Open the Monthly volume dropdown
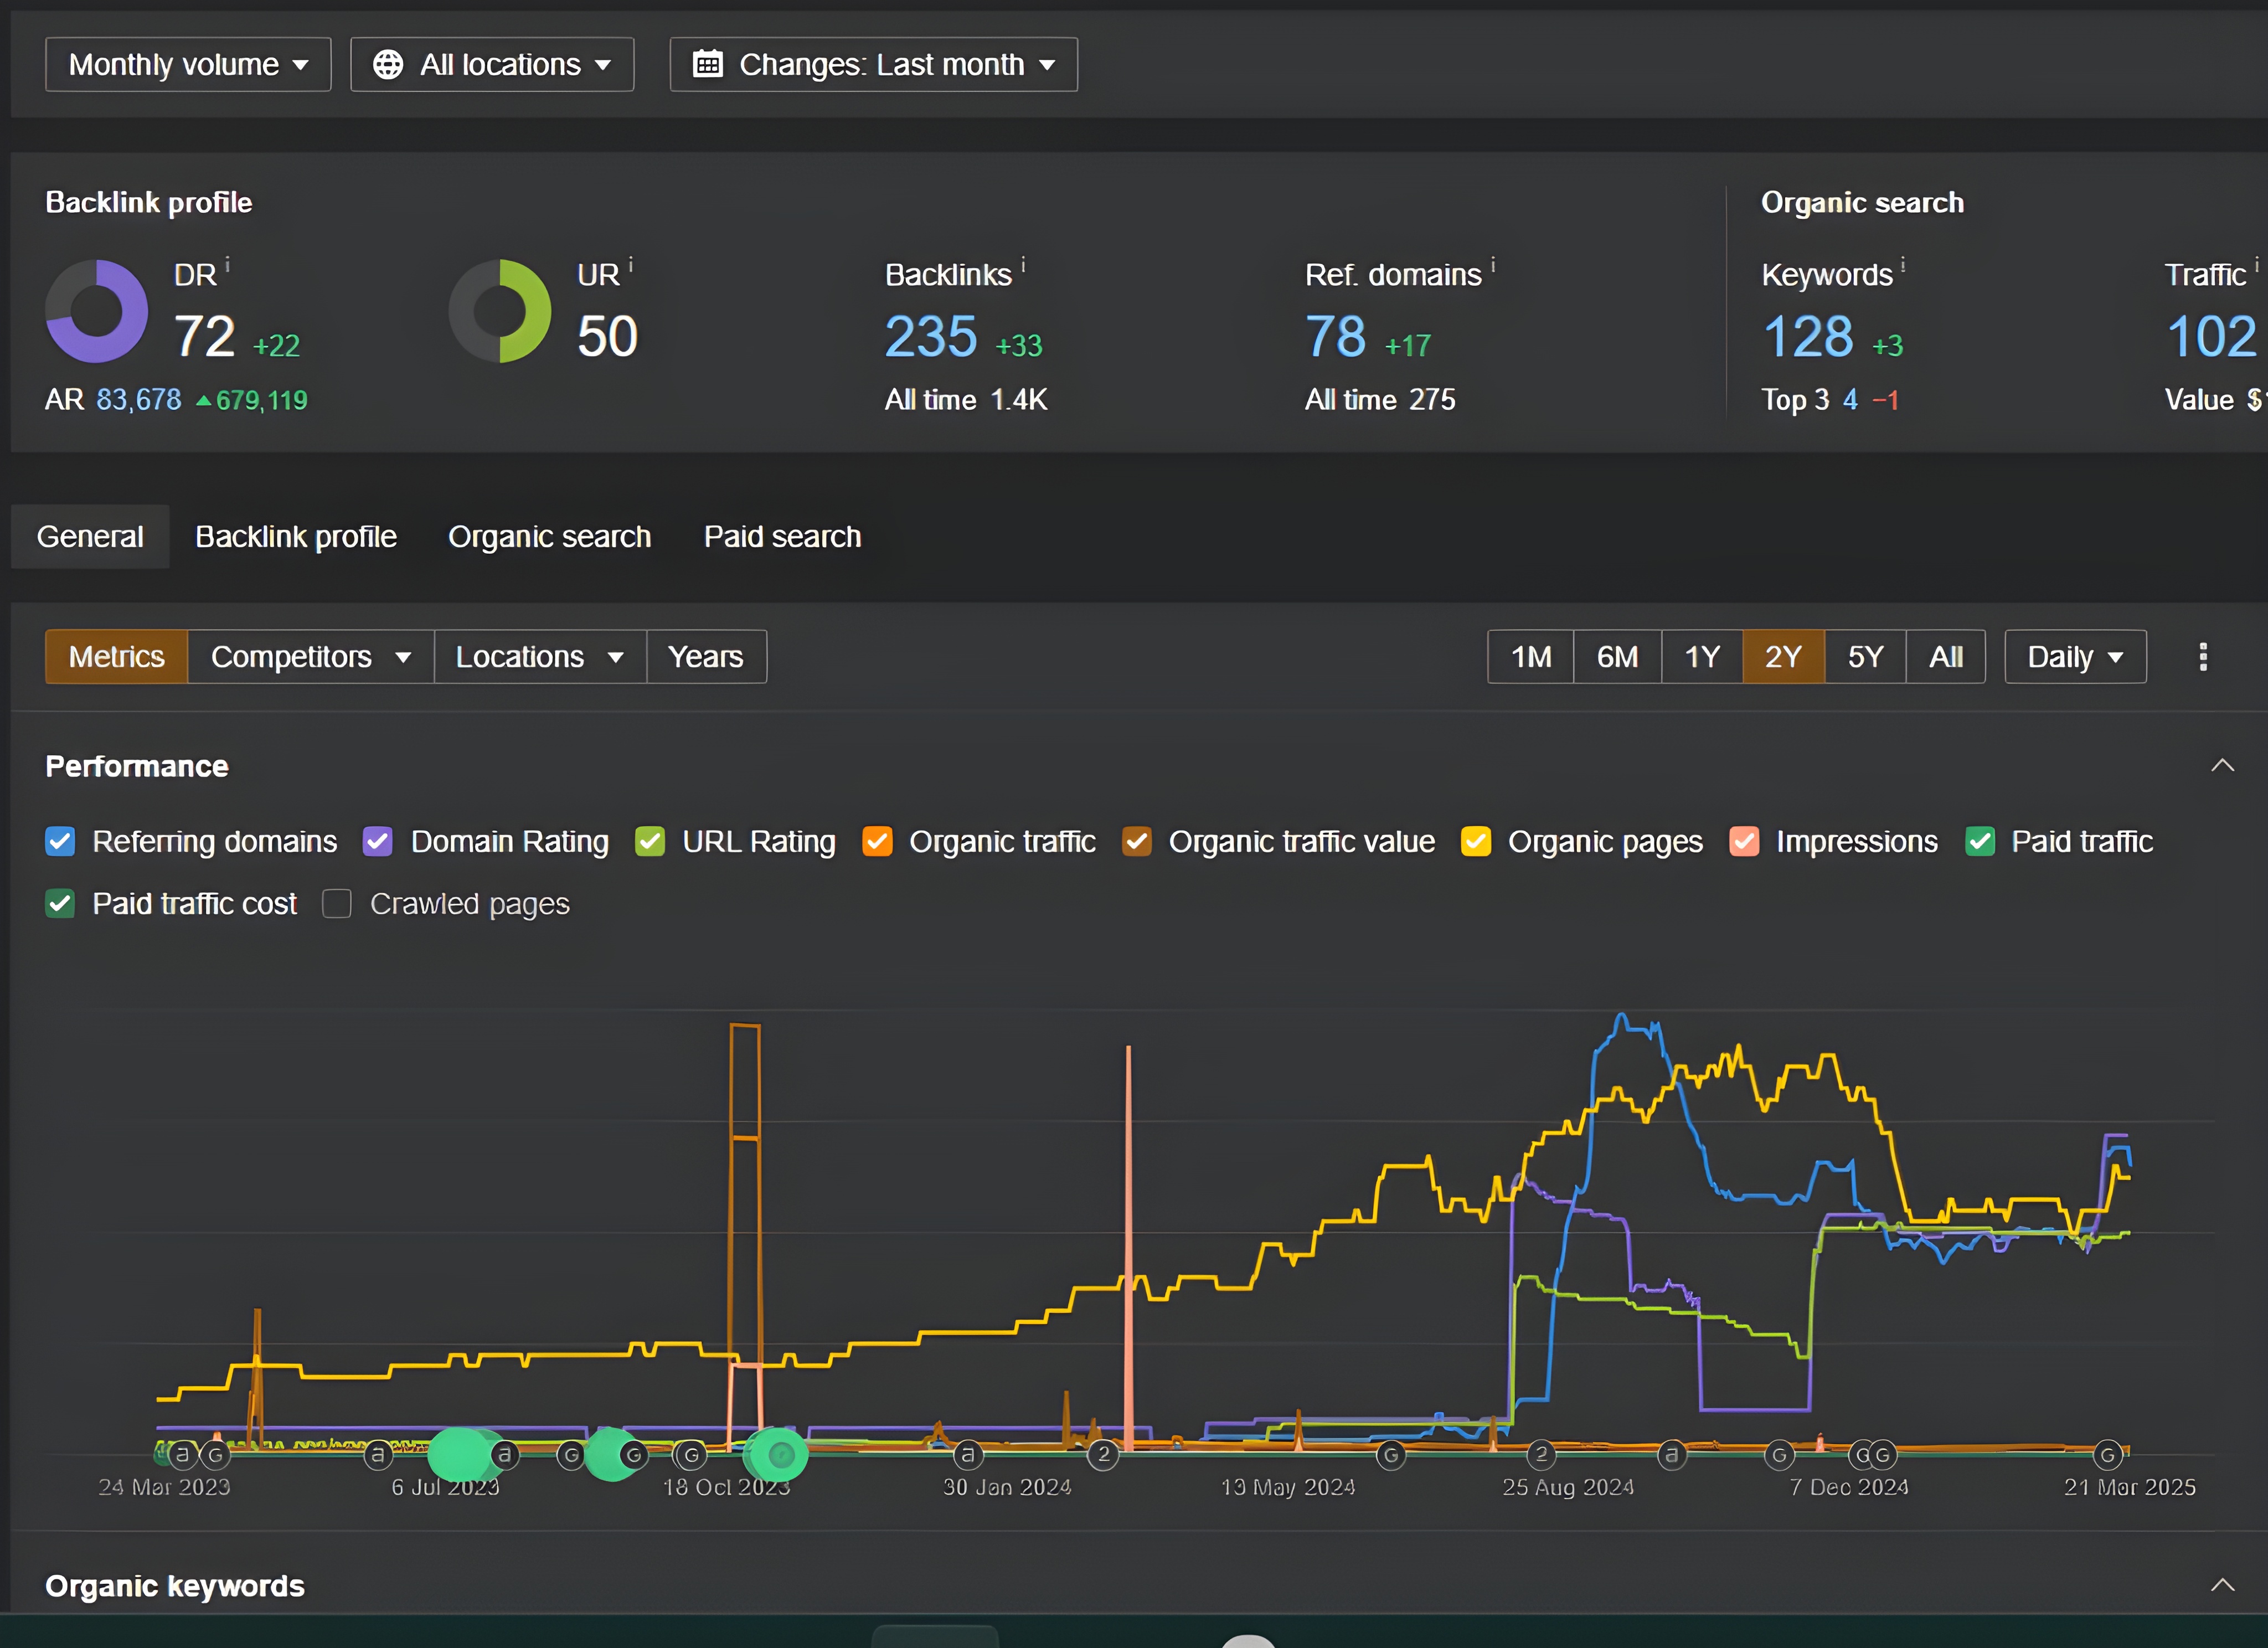 [x=188, y=64]
